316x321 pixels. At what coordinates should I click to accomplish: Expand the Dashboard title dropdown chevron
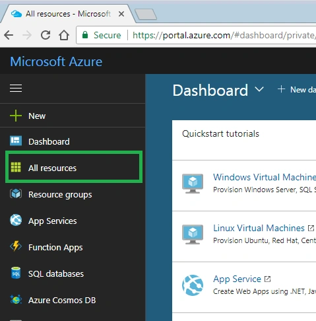pos(259,89)
